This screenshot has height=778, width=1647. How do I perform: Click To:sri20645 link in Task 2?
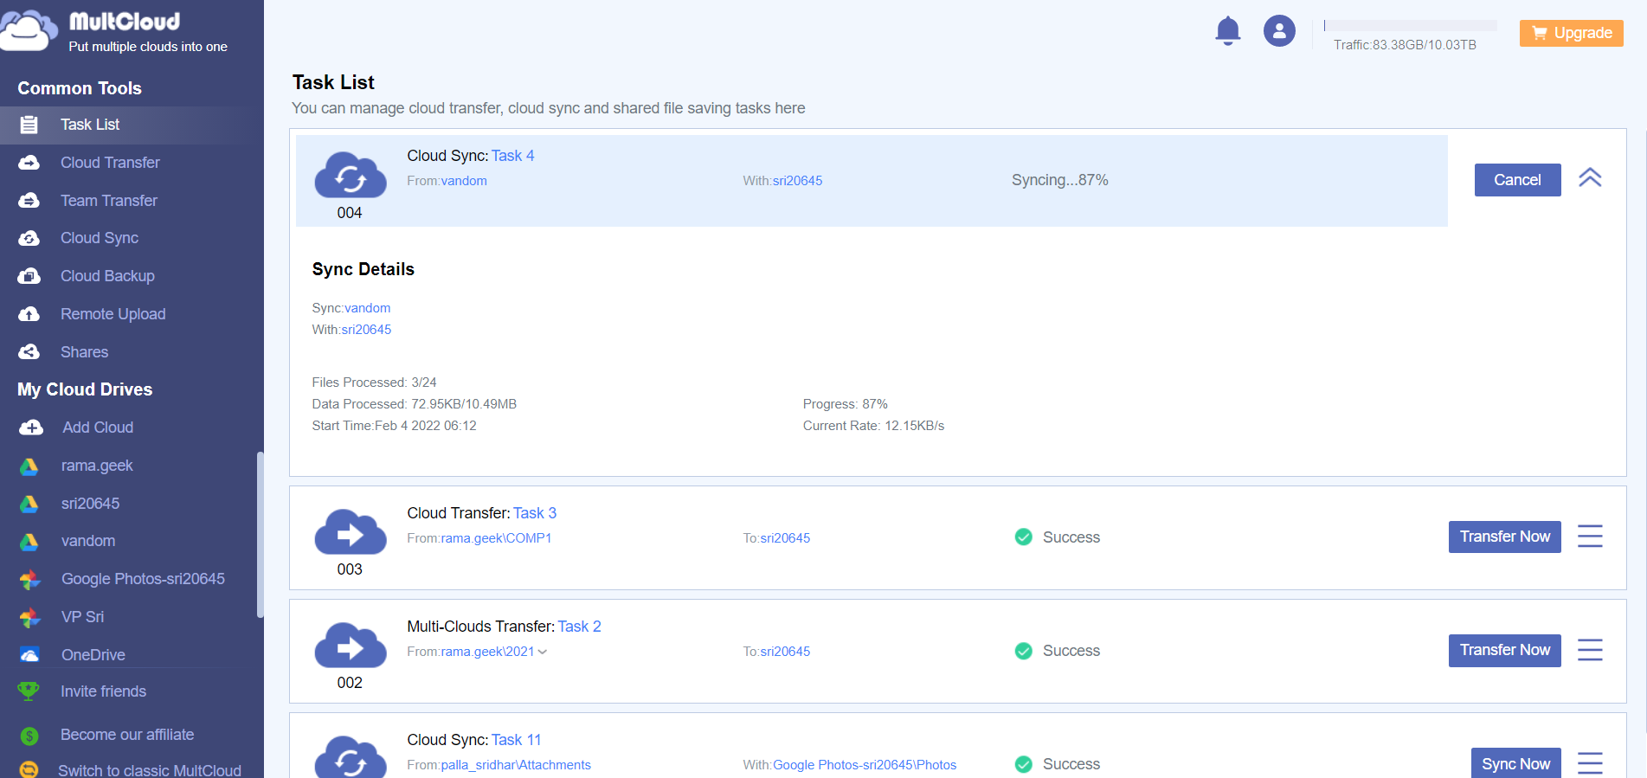pos(785,652)
